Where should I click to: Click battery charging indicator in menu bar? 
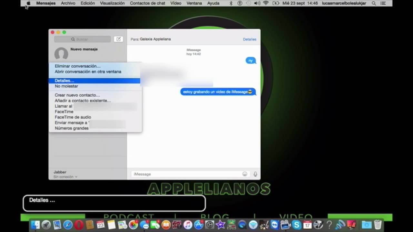pyautogui.click(x=276, y=3)
